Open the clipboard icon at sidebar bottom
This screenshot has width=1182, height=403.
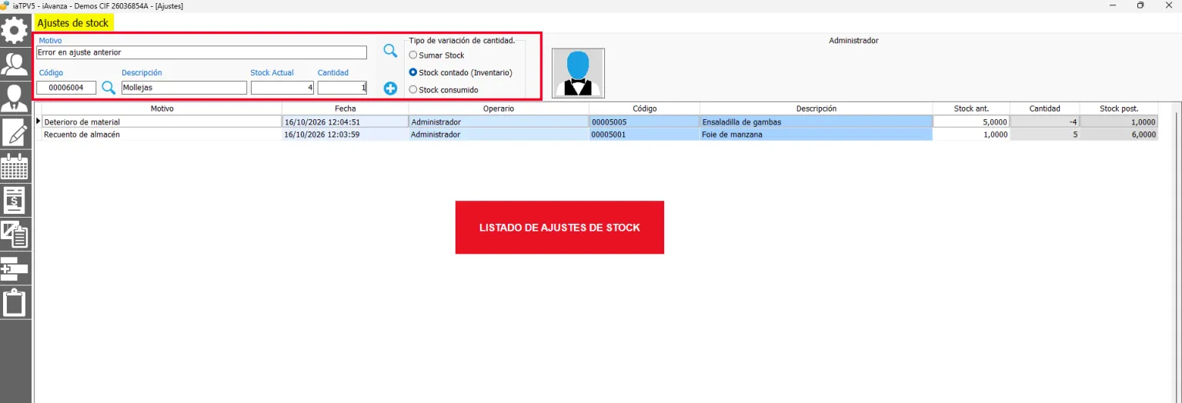point(15,303)
